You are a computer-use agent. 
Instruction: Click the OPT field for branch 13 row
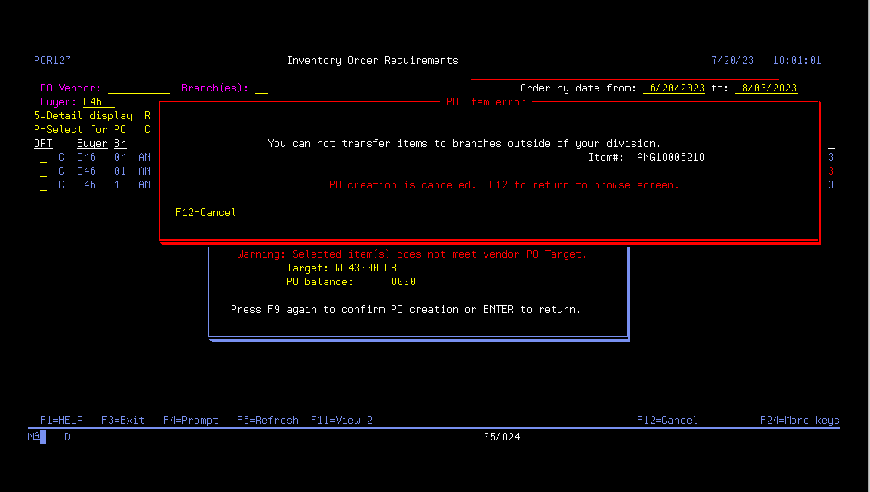43,185
